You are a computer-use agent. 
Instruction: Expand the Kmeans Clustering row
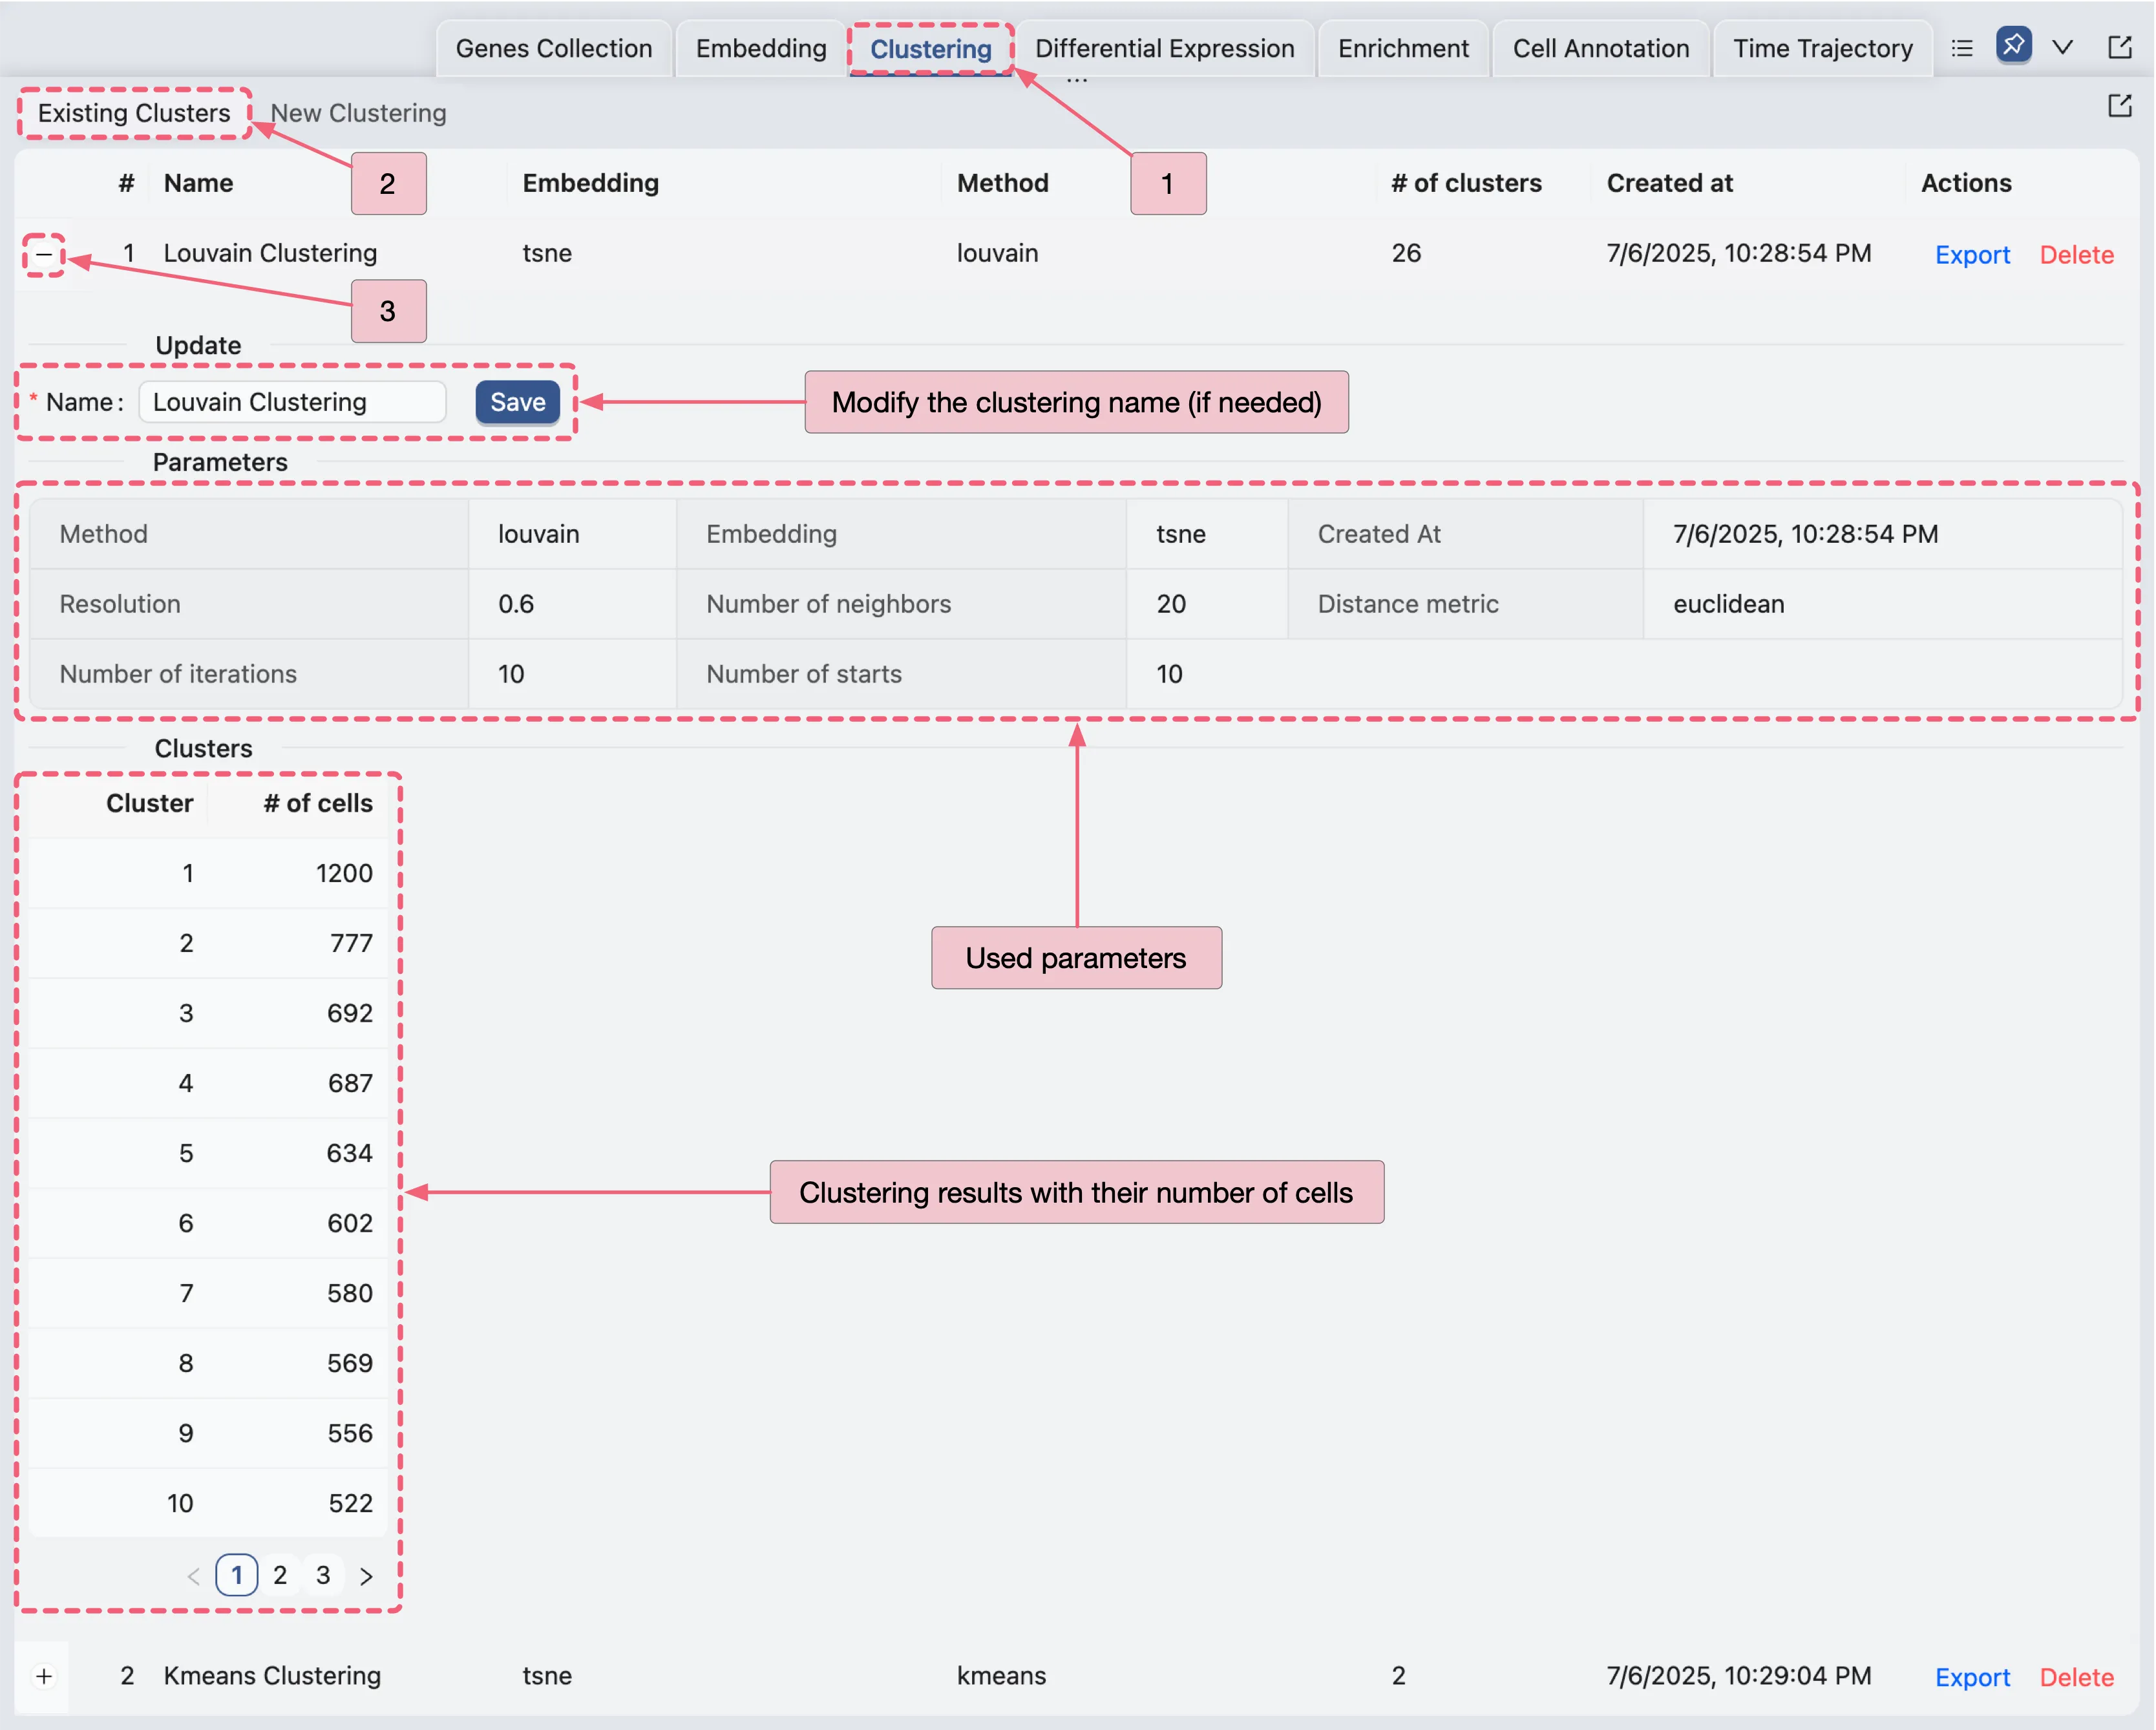pyautogui.click(x=44, y=1677)
